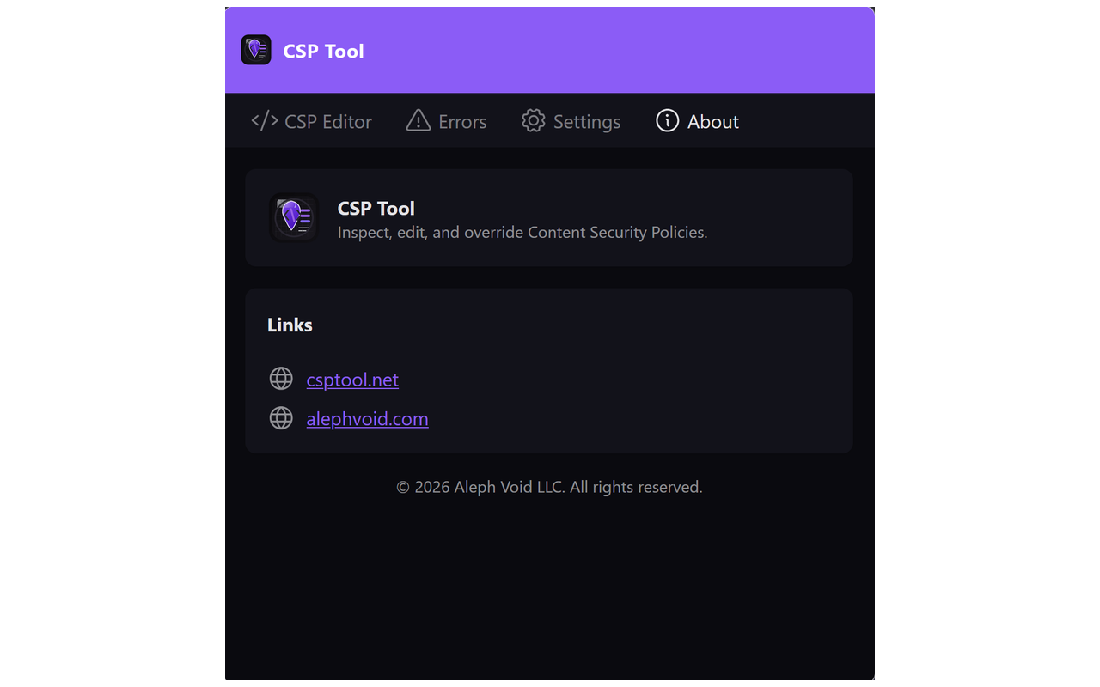The height and width of the screenshot is (687, 1100).
Task: Click the CSP Tool title in the header
Action: tap(324, 51)
